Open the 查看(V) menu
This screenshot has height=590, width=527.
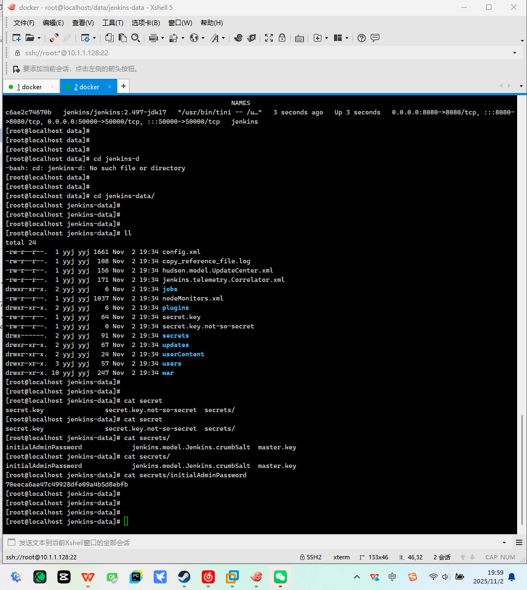[x=83, y=23]
